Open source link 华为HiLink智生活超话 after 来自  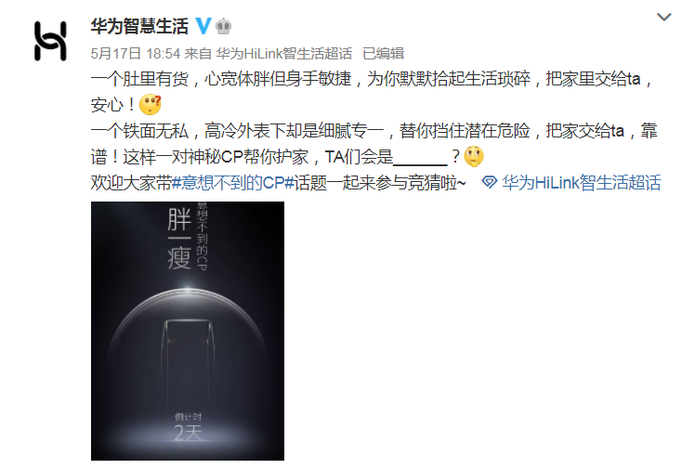(x=284, y=54)
